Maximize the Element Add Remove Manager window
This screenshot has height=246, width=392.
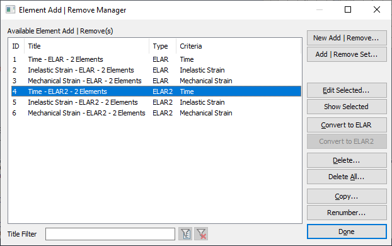[x=348, y=9]
